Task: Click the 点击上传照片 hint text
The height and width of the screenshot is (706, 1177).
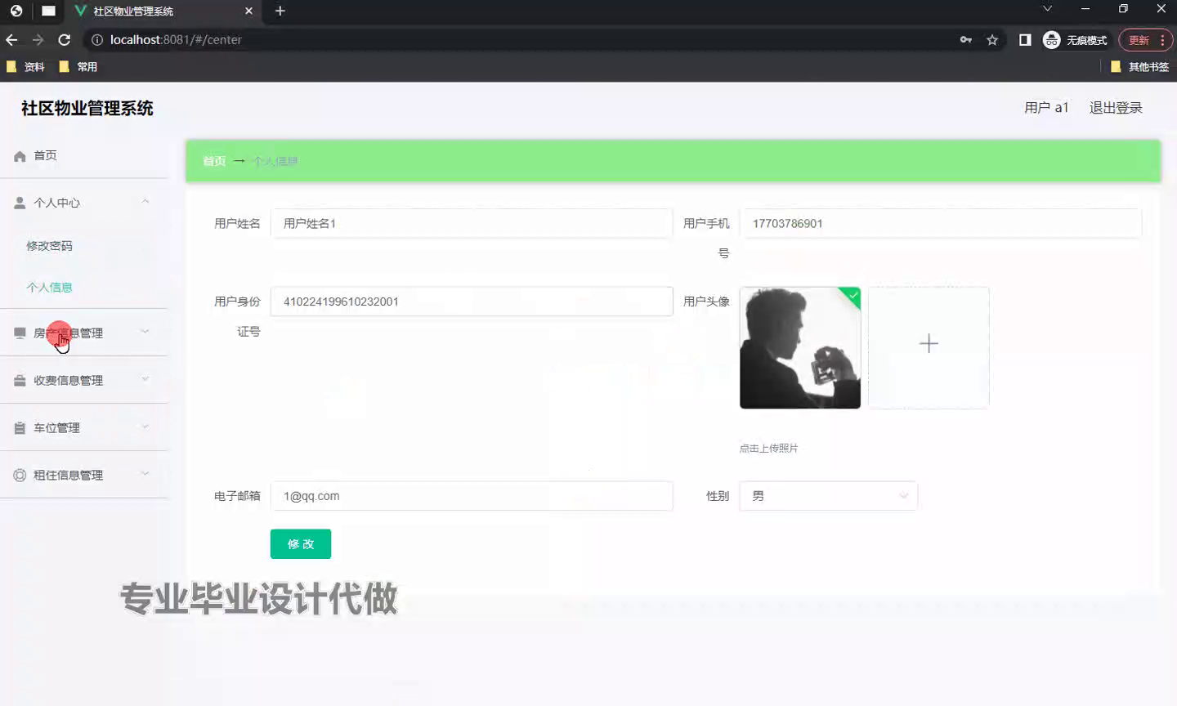Action: pyautogui.click(x=768, y=449)
